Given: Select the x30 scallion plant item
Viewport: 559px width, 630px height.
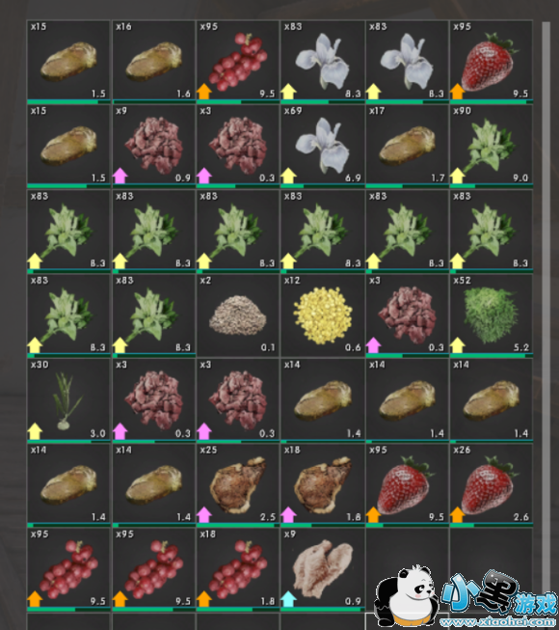Looking at the screenshot, I should point(68,399).
